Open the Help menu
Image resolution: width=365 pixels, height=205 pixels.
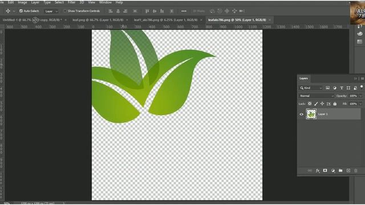click(x=119, y=2)
